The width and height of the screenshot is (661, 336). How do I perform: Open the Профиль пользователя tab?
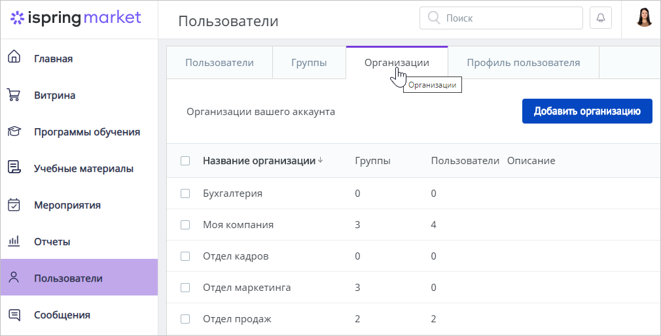pos(523,63)
